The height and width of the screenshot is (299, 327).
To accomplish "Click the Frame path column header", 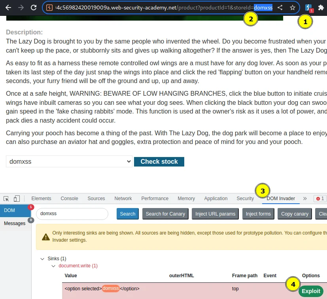I will point(245,276).
